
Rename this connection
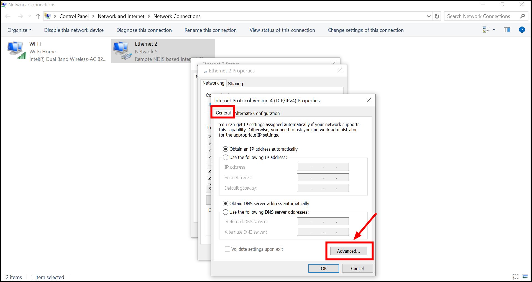click(211, 30)
